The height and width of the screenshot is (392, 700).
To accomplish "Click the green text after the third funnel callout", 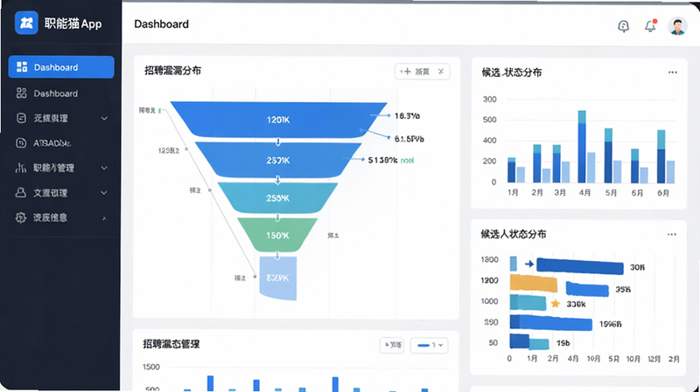I will click(x=407, y=161).
